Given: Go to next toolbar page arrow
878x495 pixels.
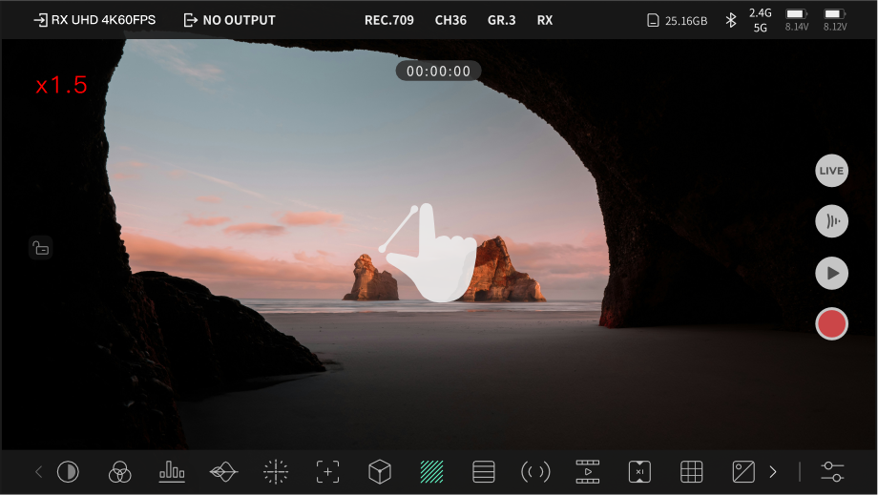Looking at the screenshot, I should [773, 472].
